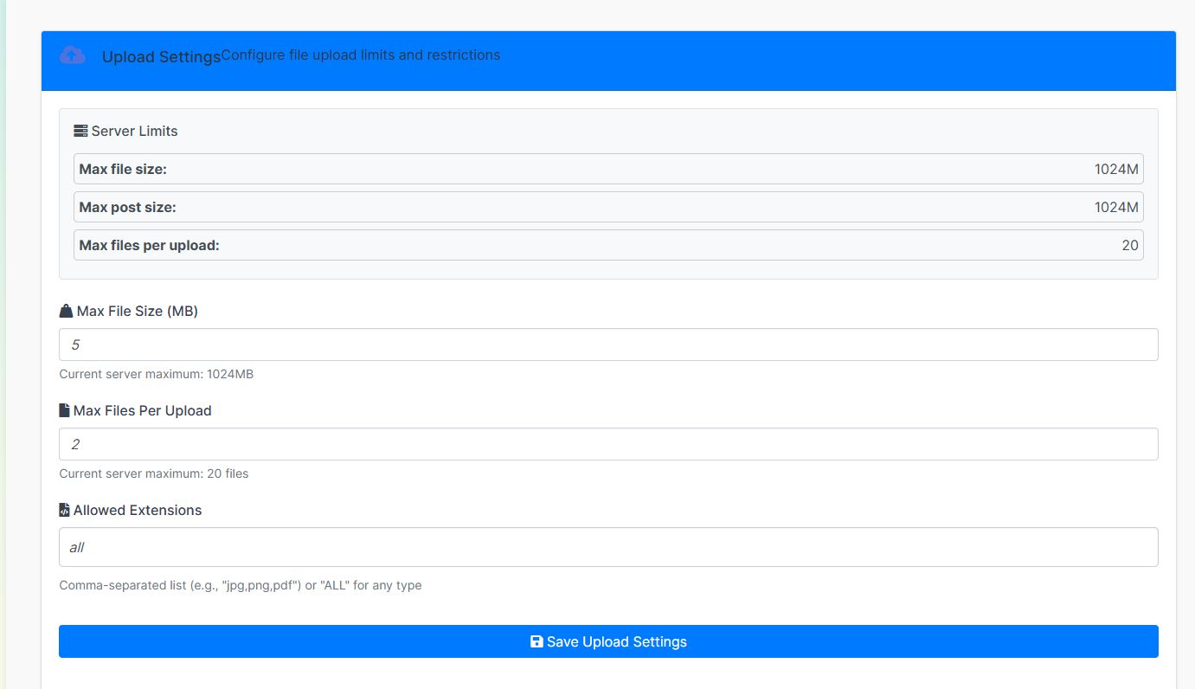Focus the Max File Size (MB) input
The width and height of the screenshot is (1195, 689).
[x=608, y=344]
